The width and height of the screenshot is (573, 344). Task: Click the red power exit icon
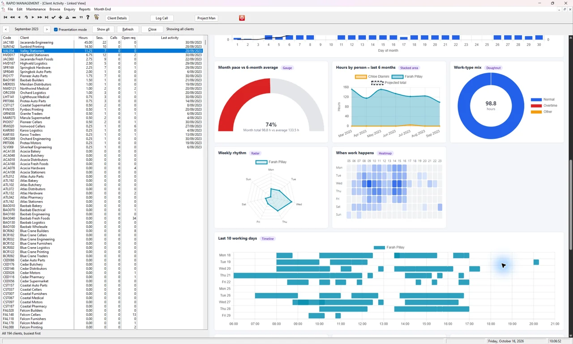click(x=242, y=18)
